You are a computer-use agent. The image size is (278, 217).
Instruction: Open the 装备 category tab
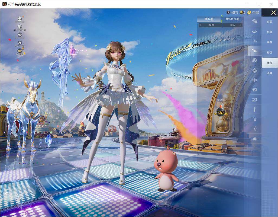270,42
